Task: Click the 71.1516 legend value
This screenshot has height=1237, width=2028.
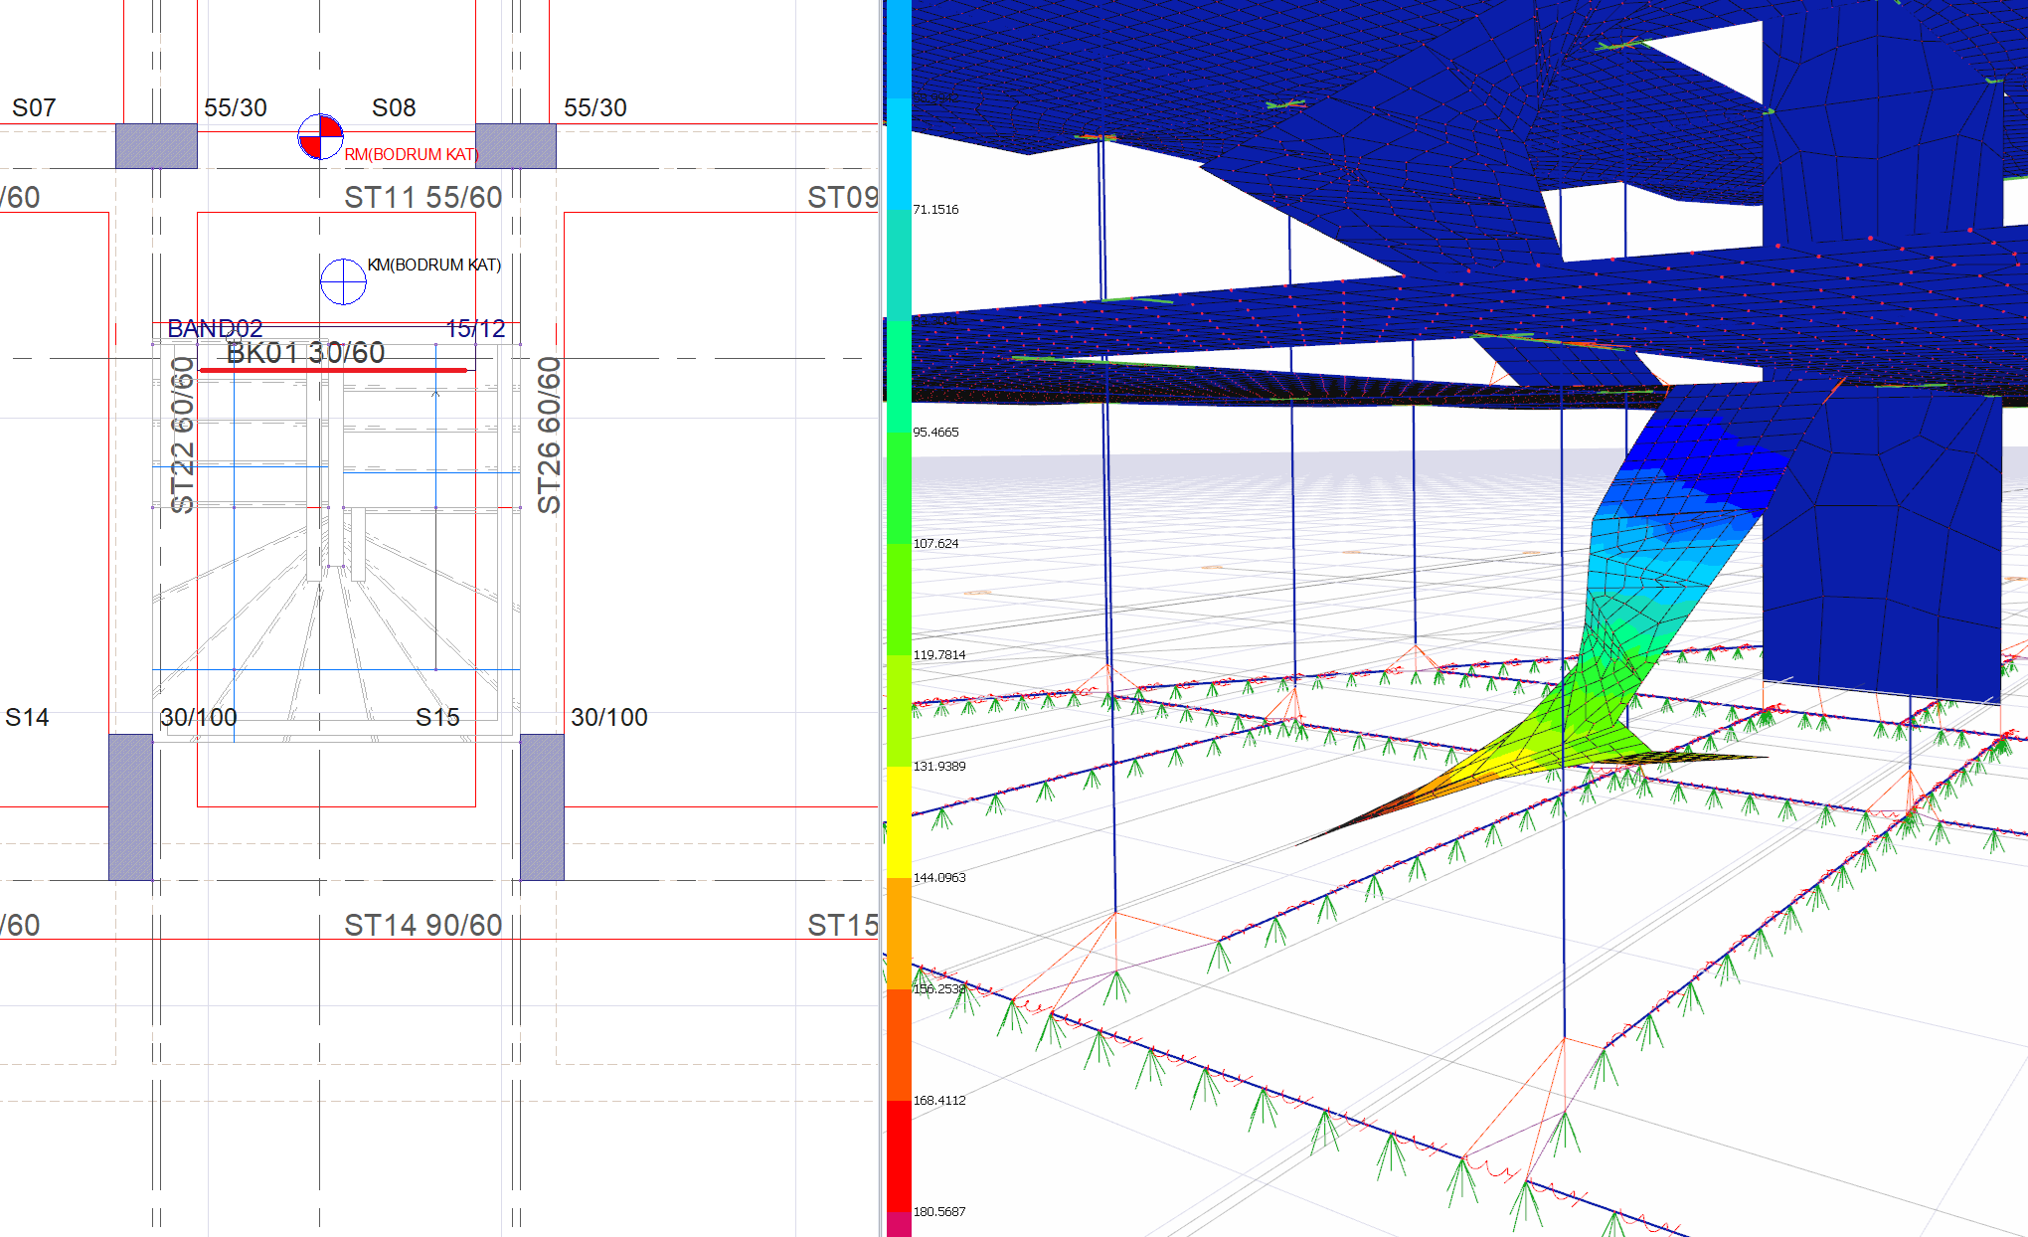Action: (935, 209)
